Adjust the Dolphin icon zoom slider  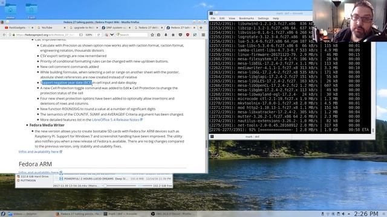click(105, 186)
